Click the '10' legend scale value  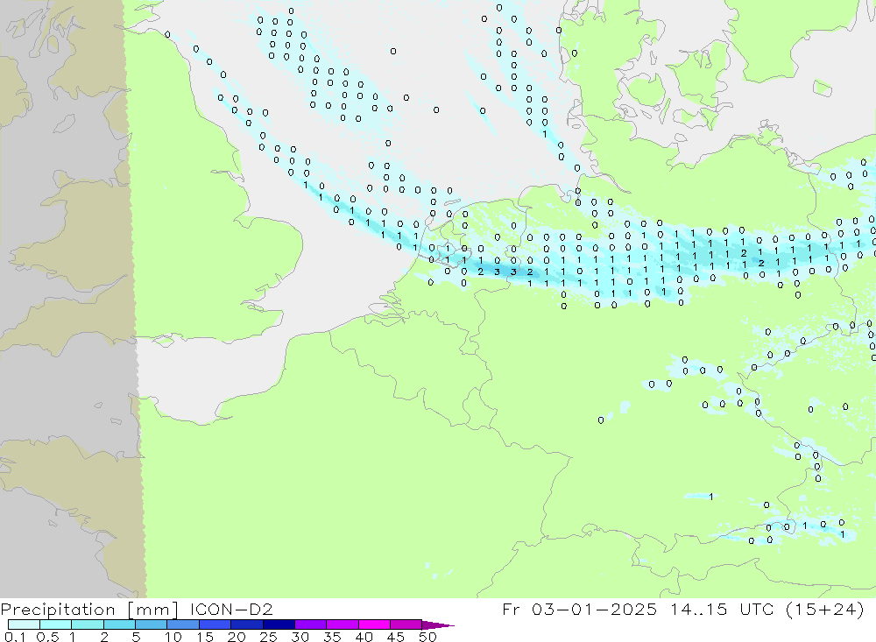point(173,637)
